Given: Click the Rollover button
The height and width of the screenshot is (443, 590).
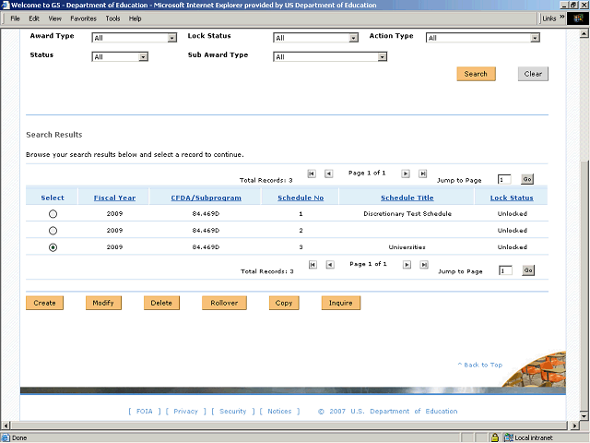Looking at the screenshot, I should point(224,303).
